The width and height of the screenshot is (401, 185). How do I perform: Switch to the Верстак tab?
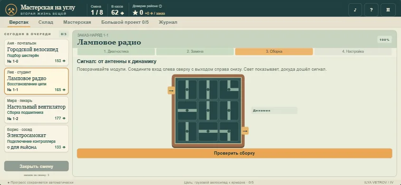pyautogui.click(x=19, y=22)
